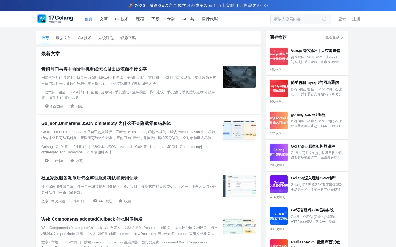396x247 pixels.
Task: Open the 首页 navigation item
Action: (x=88, y=19)
